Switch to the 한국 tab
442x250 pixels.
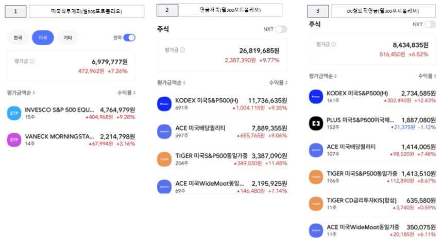click(18, 38)
